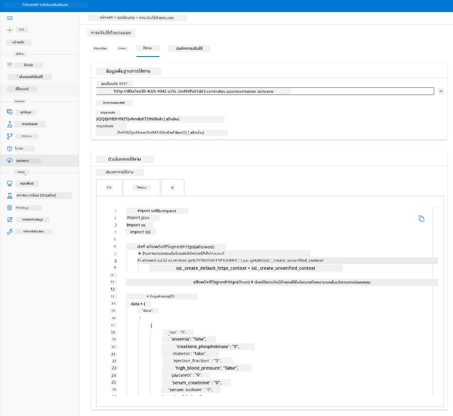
Task: Click the 'import json' code line
Action: tap(138, 218)
